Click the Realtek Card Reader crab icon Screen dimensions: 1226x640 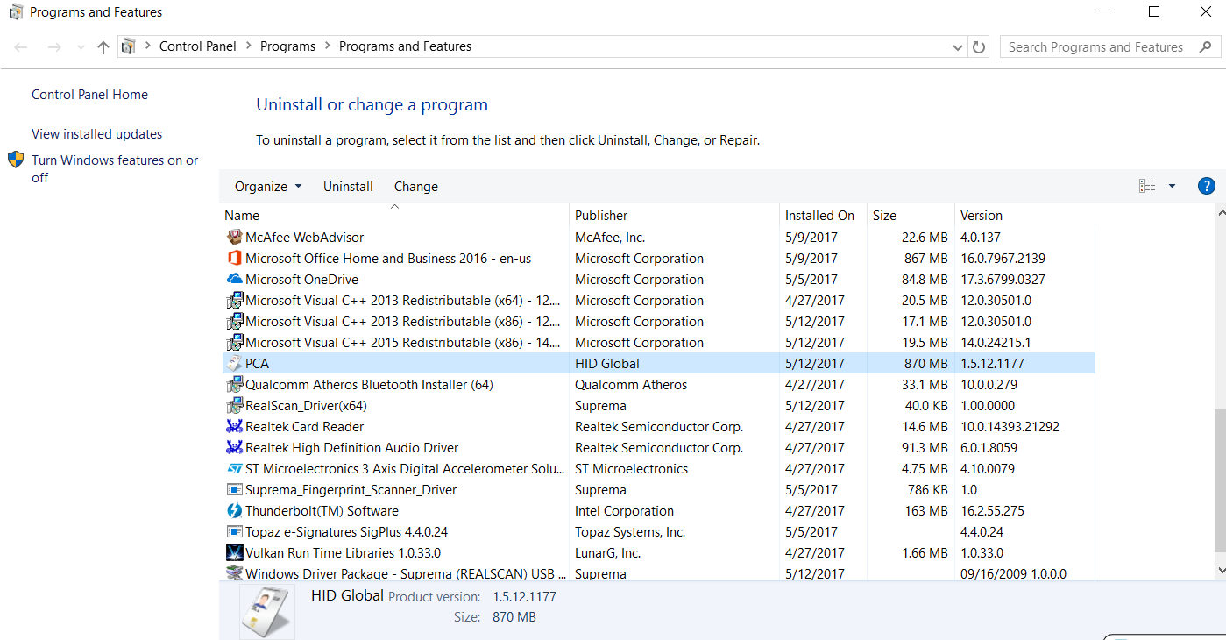pos(234,427)
